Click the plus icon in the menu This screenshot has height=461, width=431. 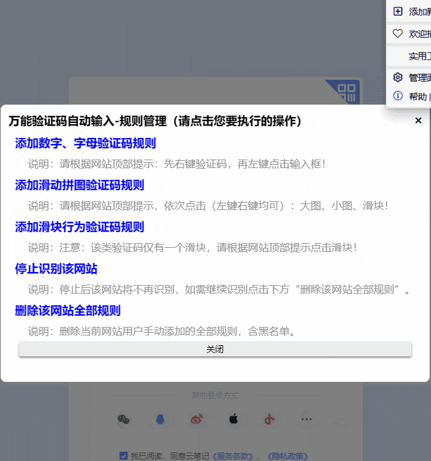pyautogui.click(x=398, y=11)
